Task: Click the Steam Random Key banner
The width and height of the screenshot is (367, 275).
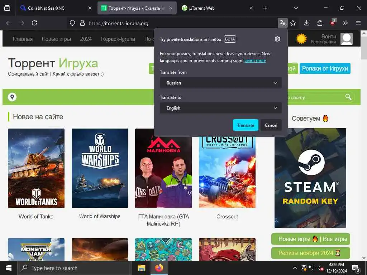Action: 310,178
